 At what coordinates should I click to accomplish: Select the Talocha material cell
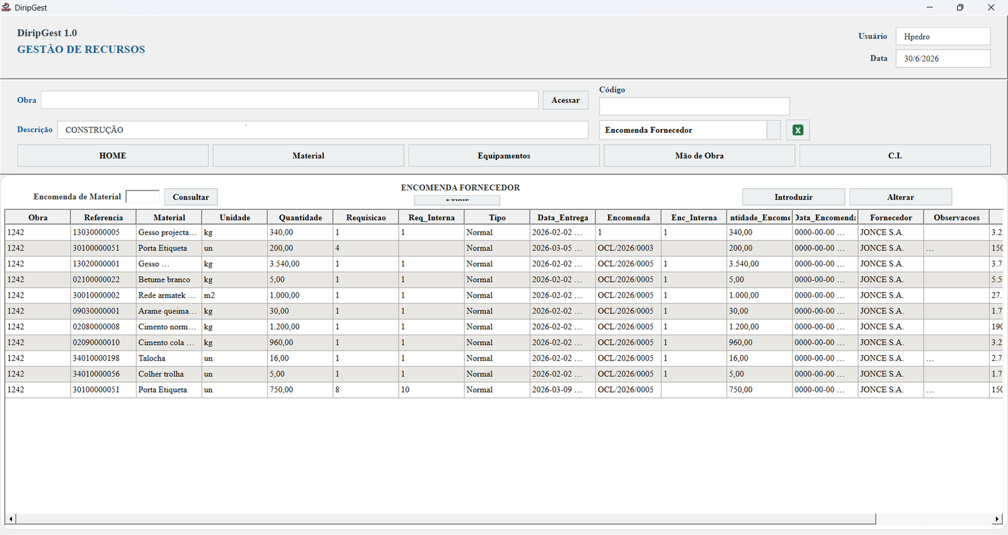coord(169,358)
